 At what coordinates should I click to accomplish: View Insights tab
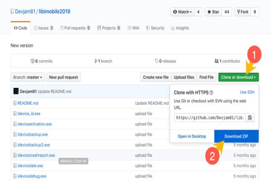click(180, 28)
